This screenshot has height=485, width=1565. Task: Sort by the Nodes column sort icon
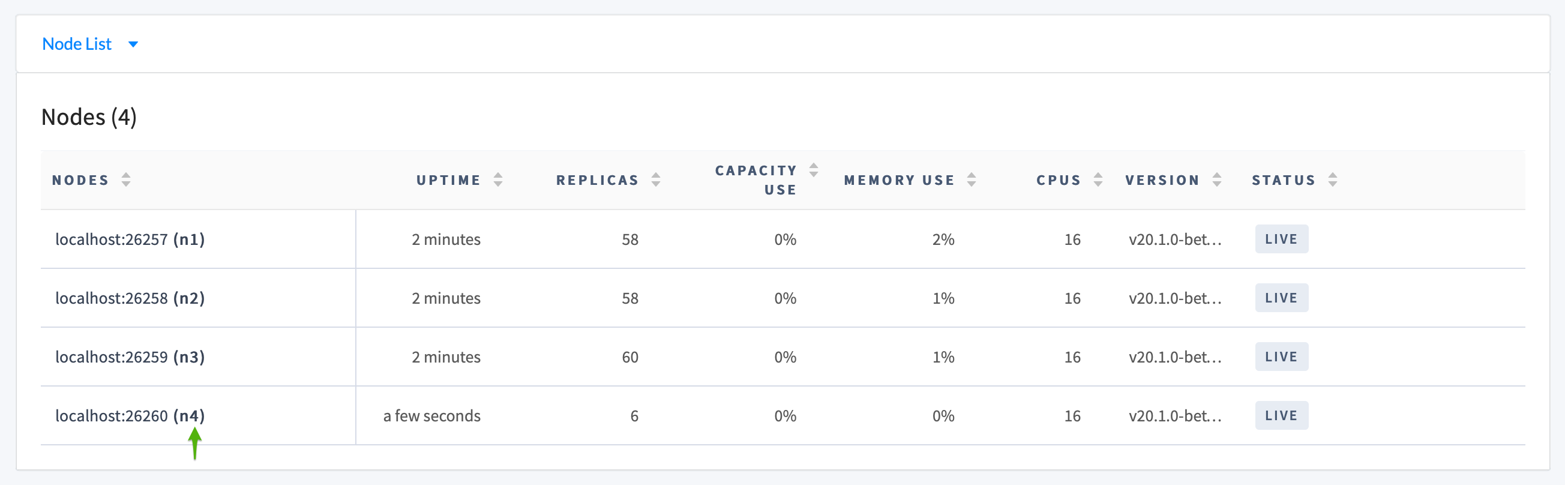coord(126,180)
